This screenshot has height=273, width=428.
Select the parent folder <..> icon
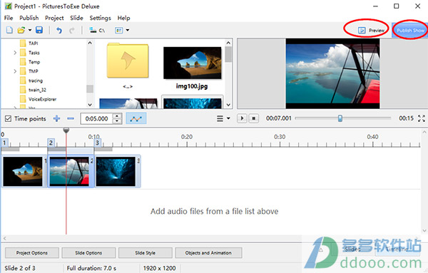click(128, 61)
